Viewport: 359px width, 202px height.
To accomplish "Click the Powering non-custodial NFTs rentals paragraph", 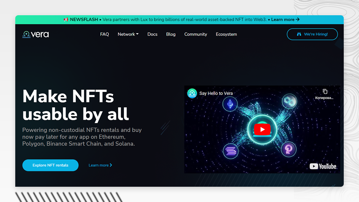I will point(82,137).
